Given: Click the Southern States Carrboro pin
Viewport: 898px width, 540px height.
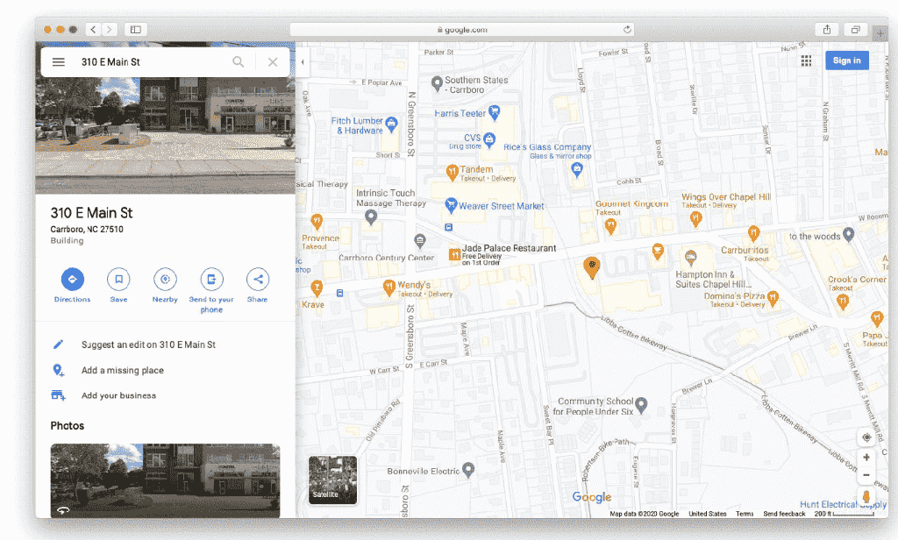Looking at the screenshot, I should point(437,83).
